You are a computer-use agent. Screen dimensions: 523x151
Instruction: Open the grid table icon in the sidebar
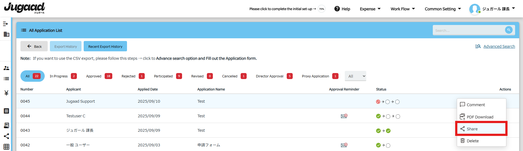pyautogui.click(x=6, y=147)
